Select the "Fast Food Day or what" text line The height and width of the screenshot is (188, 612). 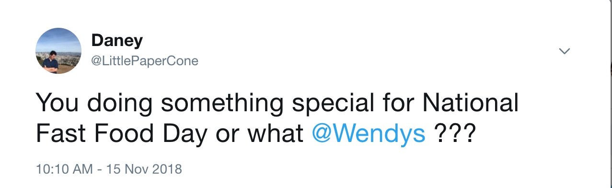pyautogui.click(x=170, y=134)
